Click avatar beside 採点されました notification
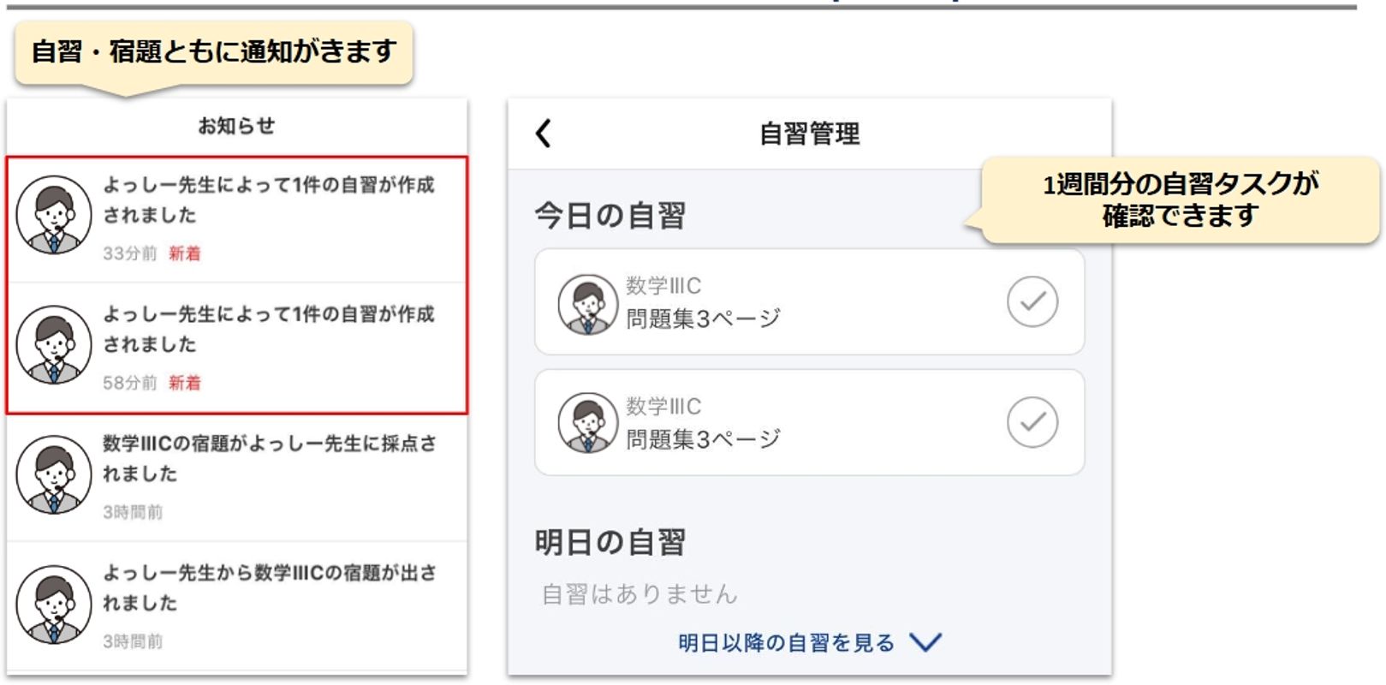The width and height of the screenshot is (1386, 685). (x=53, y=474)
